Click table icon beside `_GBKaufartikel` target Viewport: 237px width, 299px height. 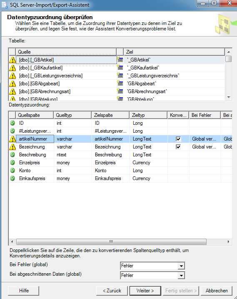coord(120,67)
